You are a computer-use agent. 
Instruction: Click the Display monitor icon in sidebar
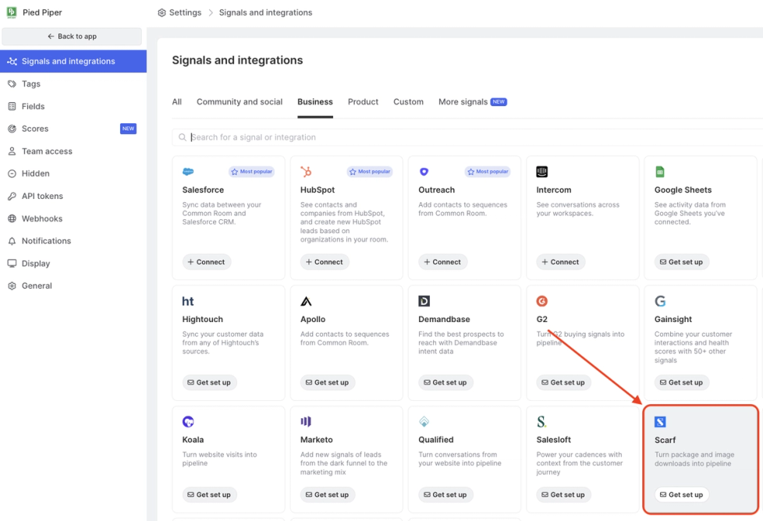coord(12,263)
